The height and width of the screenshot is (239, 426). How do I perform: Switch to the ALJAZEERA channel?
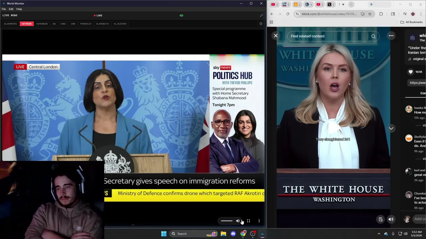pyautogui.click(x=120, y=24)
